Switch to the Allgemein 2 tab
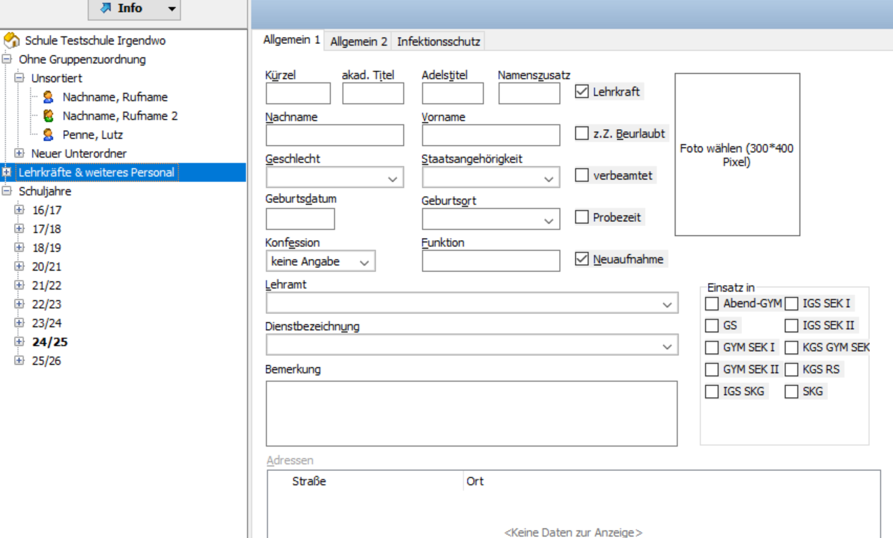The width and height of the screenshot is (893, 538). point(358,41)
